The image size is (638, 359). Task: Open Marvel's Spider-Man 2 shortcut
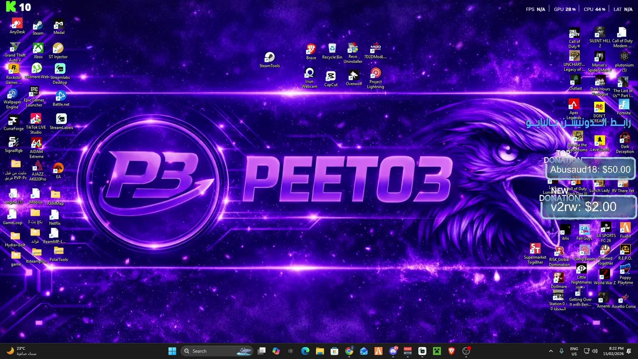pos(600,62)
